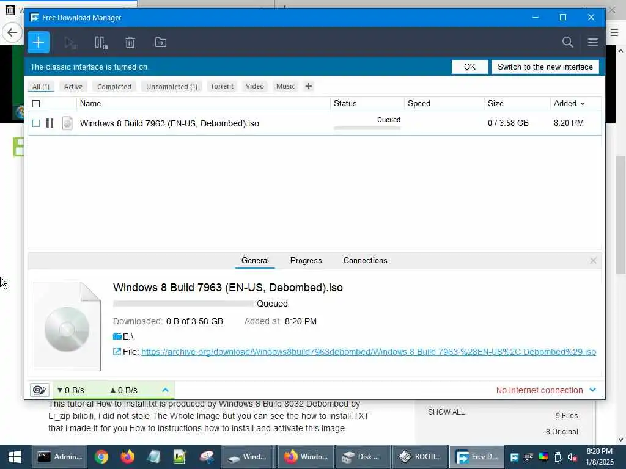Viewport: 626px width, 469px height.
Task: Switch to Disk management taskbar item
Action: (x=363, y=457)
